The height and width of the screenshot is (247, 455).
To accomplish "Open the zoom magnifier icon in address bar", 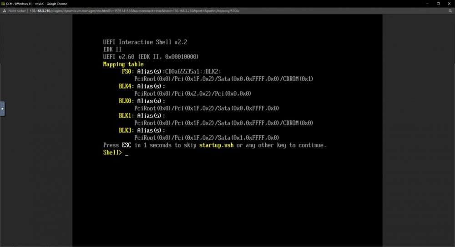I will point(450,11).
